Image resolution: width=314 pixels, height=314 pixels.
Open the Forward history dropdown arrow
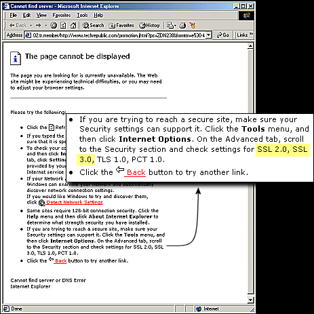point(45,26)
